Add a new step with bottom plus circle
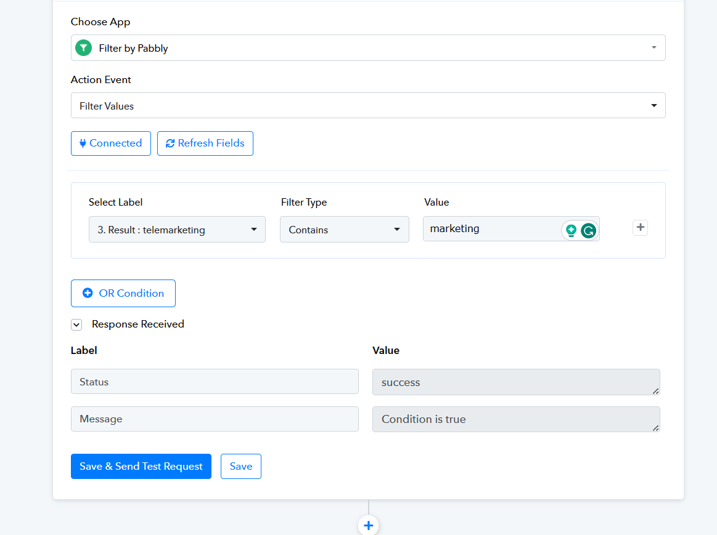717x535 pixels. (368, 525)
